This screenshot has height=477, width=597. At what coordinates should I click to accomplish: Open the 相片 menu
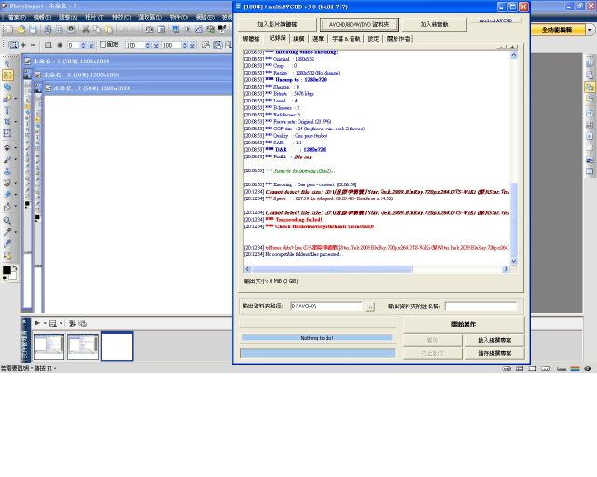point(94,17)
